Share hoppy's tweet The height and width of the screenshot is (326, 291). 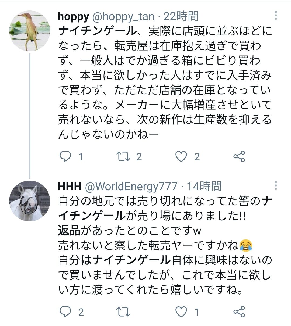click(x=239, y=156)
